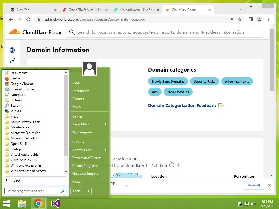Click the user account picture in start menu
The width and height of the screenshot is (279, 209).
pos(89,68)
